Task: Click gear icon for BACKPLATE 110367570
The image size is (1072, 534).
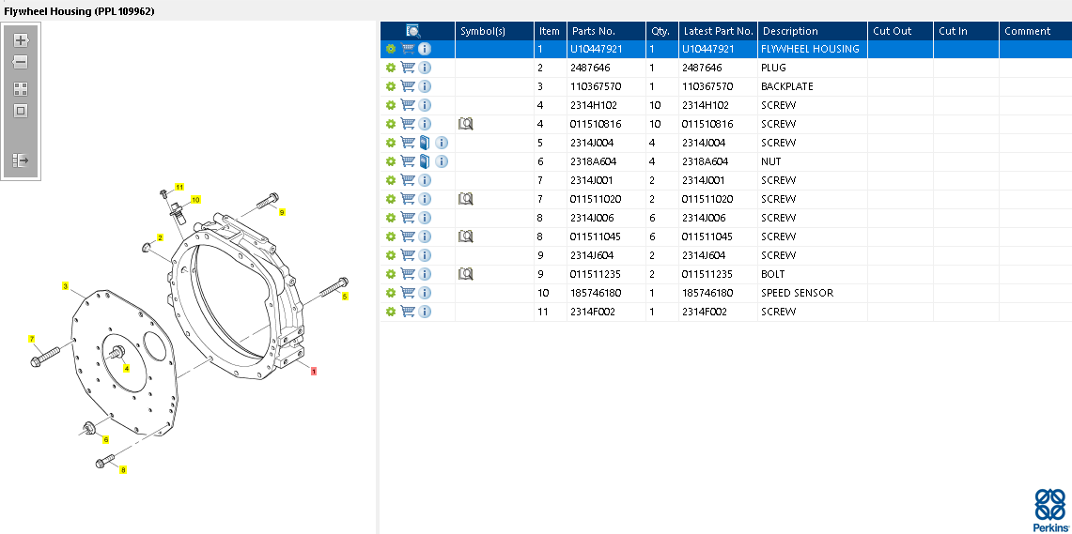Action: pos(391,86)
